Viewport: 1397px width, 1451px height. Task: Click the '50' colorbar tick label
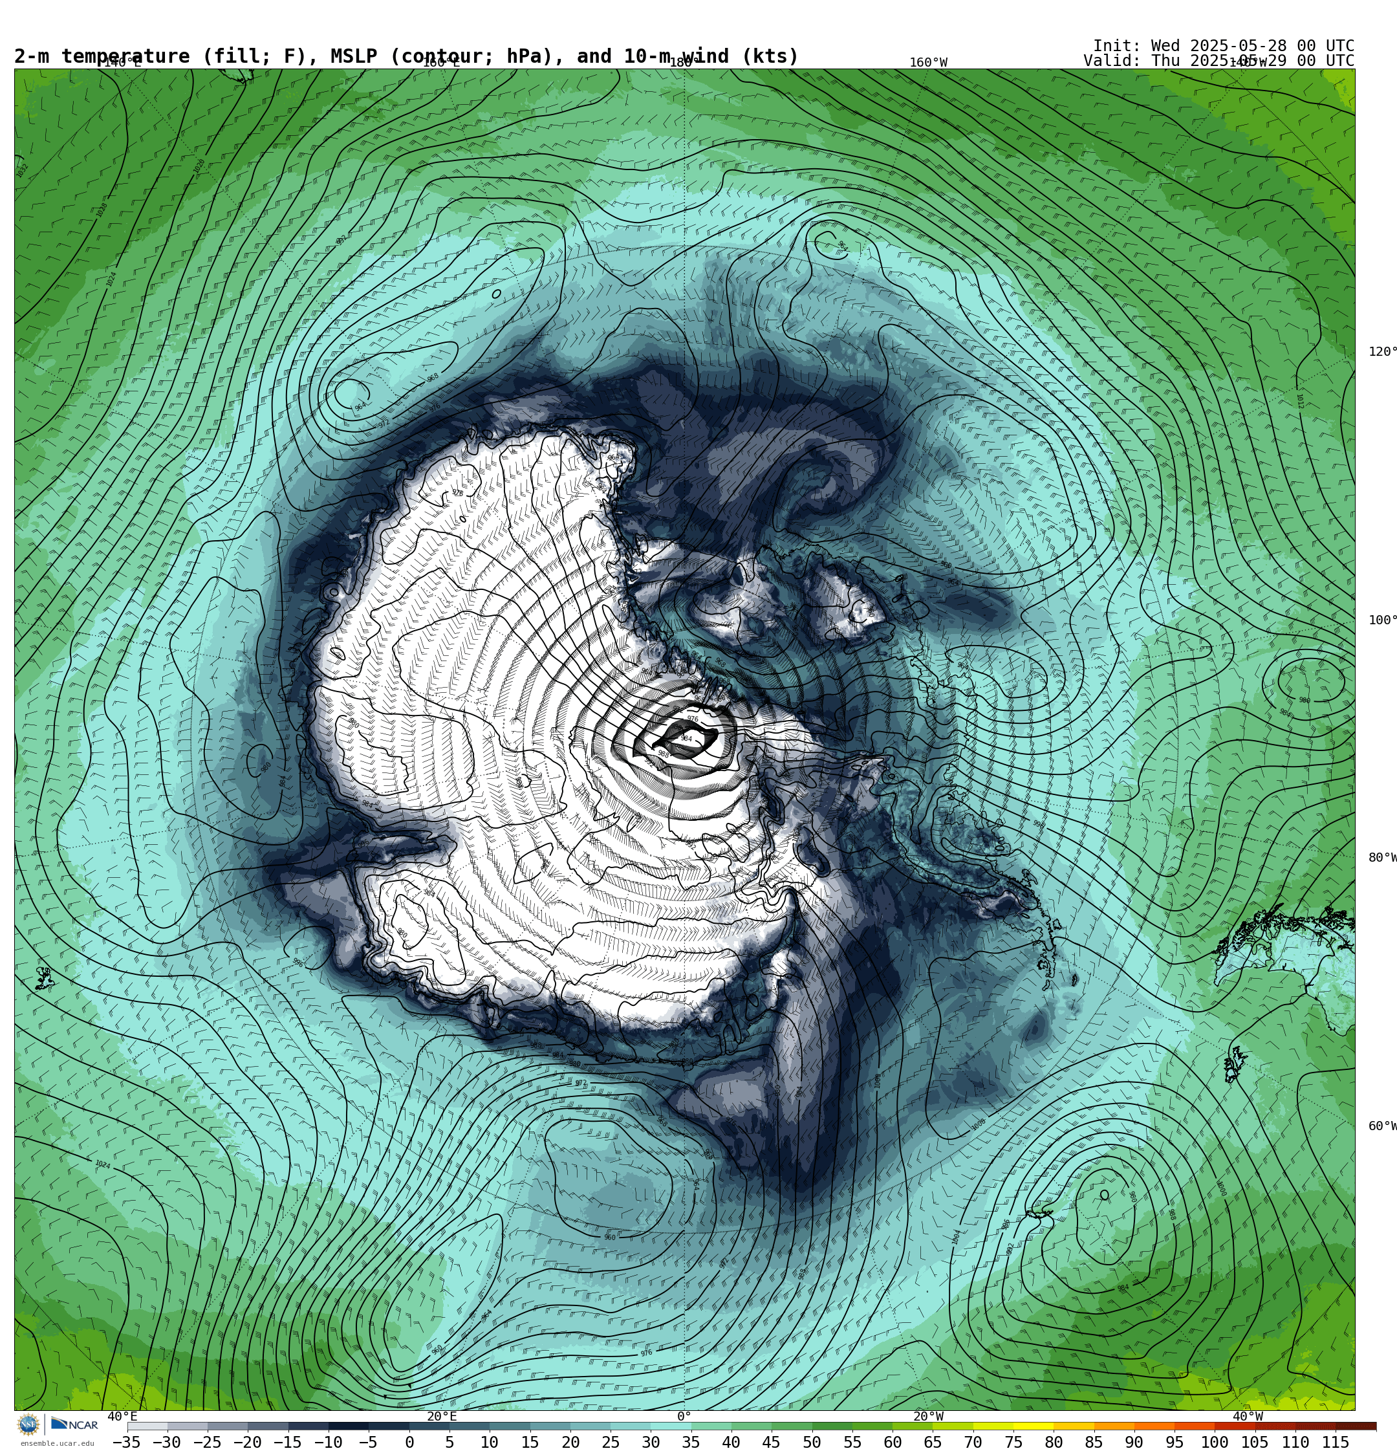(x=812, y=1442)
